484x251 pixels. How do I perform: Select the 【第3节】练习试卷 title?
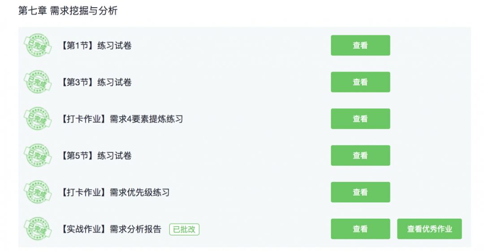pos(95,83)
